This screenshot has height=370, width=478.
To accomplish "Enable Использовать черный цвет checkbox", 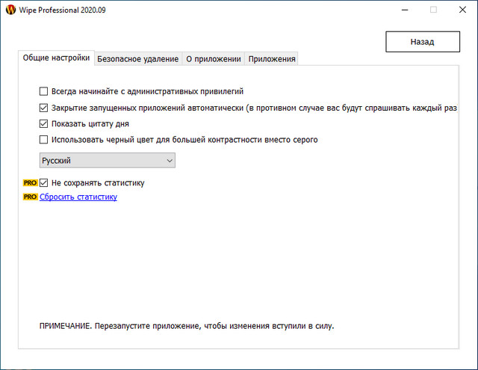I will point(43,140).
